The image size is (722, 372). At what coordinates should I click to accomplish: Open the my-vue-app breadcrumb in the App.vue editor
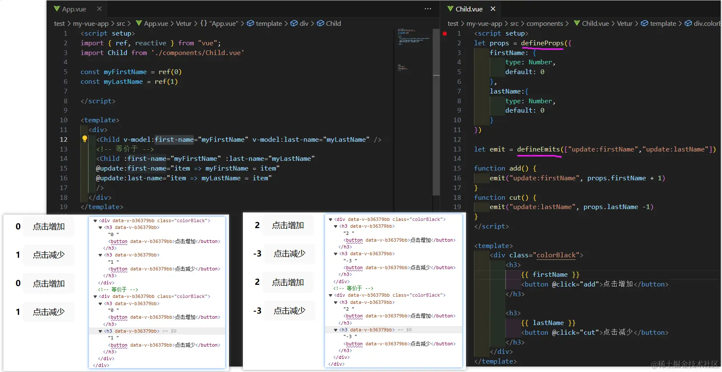click(x=91, y=24)
